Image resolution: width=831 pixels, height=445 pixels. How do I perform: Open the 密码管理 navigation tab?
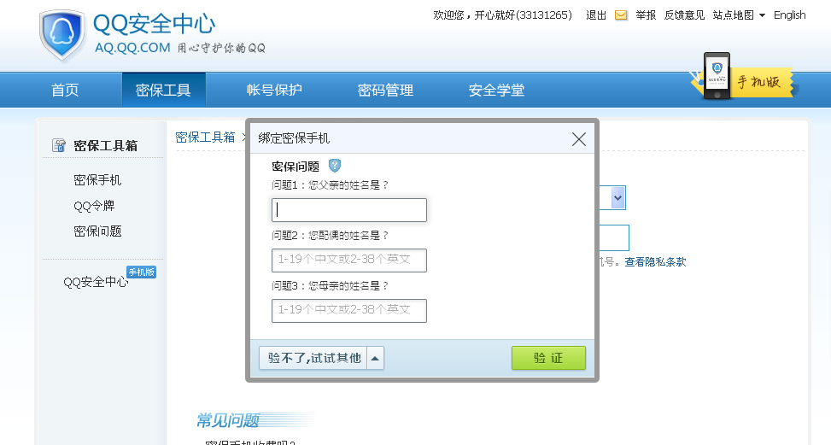pos(385,90)
